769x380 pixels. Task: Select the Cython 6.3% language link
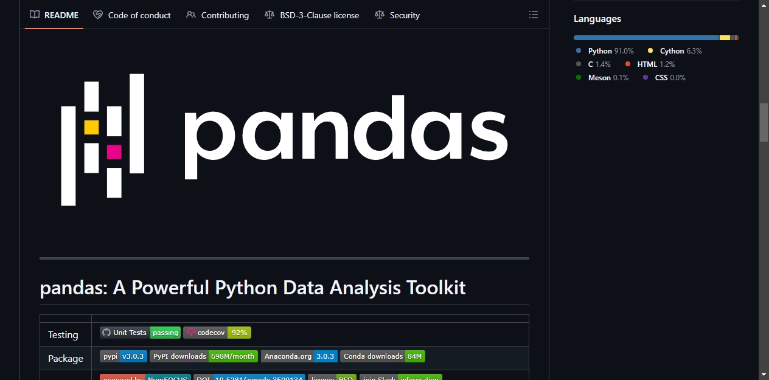point(675,51)
